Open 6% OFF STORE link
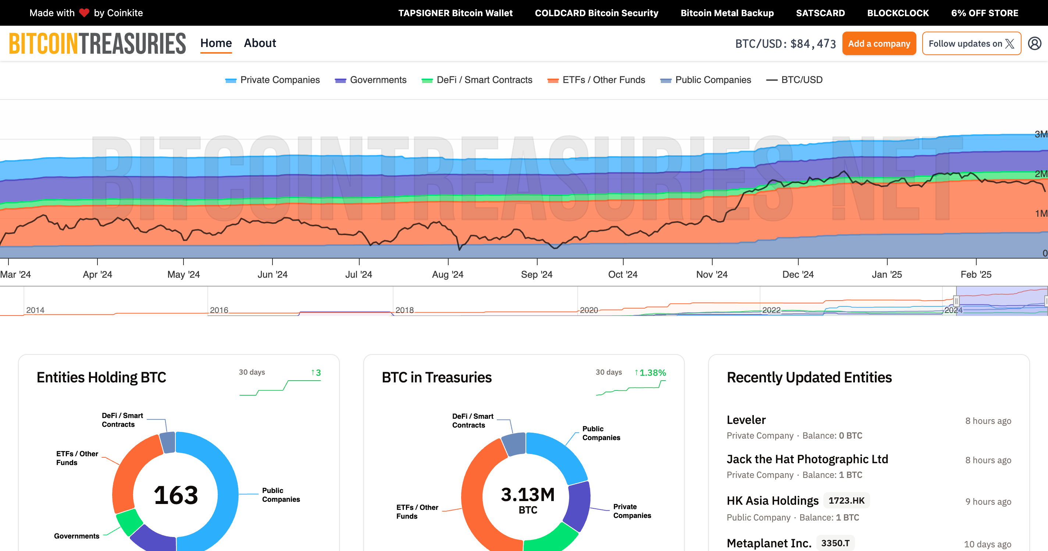 click(x=984, y=13)
